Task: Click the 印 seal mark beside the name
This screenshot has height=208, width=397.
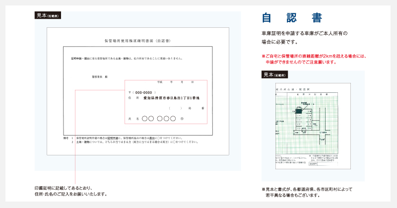Action: click(x=182, y=119)
